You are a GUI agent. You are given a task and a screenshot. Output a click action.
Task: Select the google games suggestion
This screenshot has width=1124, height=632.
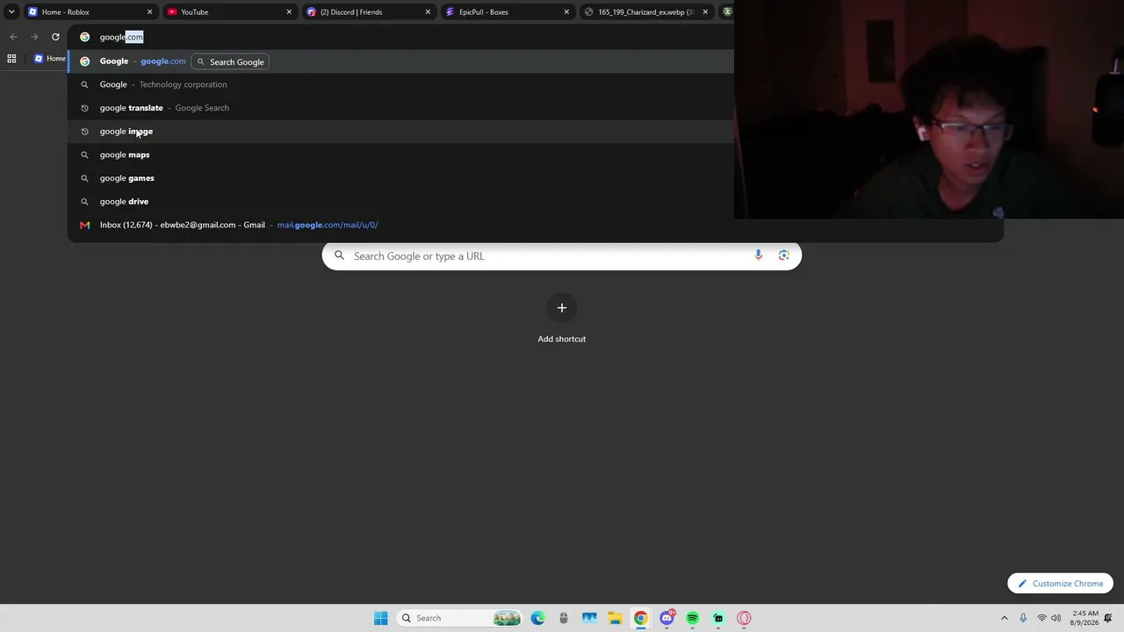tap(400, 178)
